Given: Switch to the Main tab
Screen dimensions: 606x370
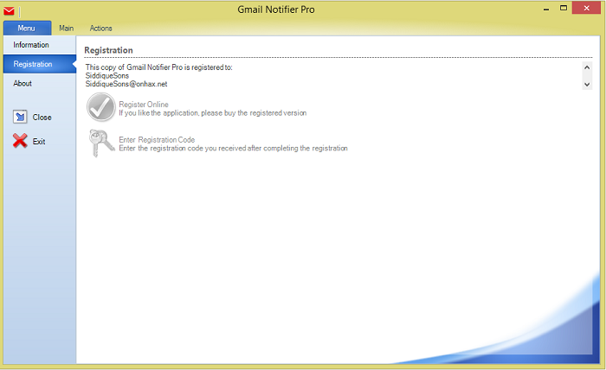Looking at the screenshot, I should pyautogui.click(x=66, y=29).
